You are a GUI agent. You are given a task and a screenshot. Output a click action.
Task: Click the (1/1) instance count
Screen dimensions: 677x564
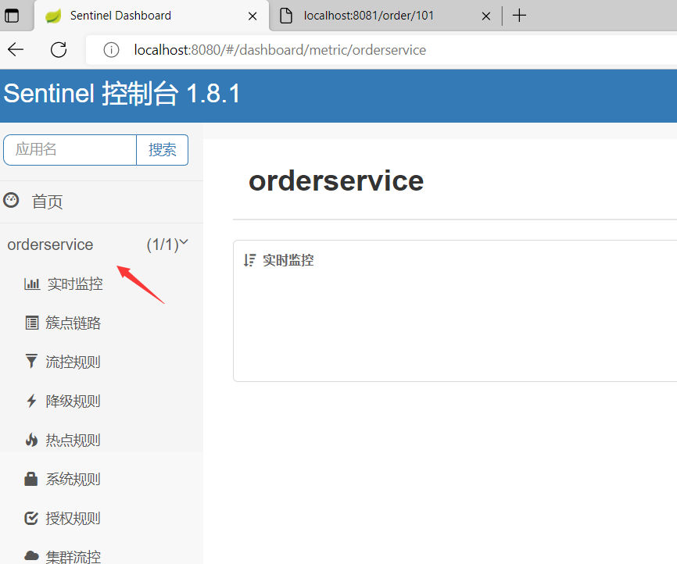(x=163, y=245)
